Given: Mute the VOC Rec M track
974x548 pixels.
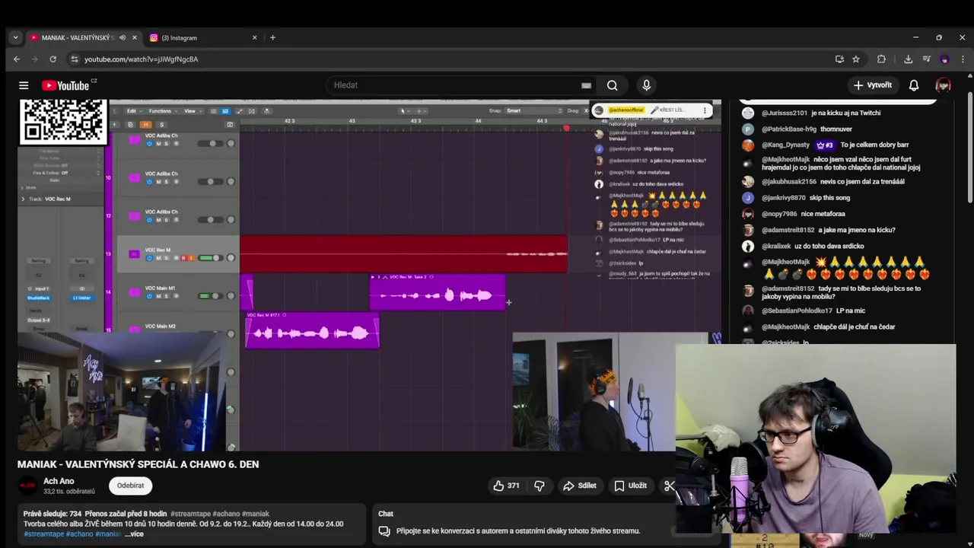Looking at the screenshot, I should [x=158, y=258].
